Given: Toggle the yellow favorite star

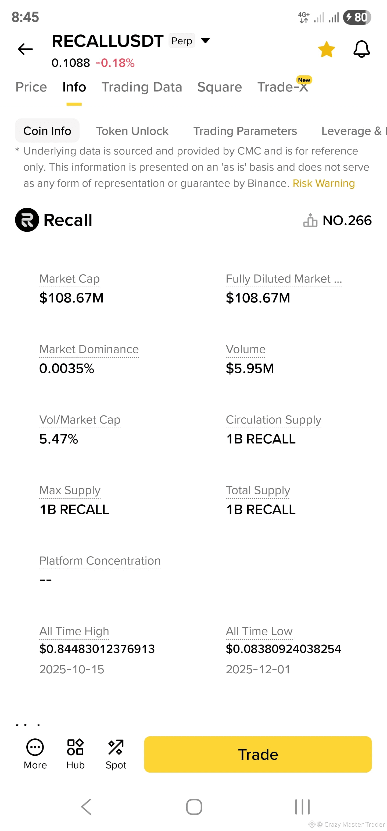Looking at the screenshot, I should coord(327,49).
